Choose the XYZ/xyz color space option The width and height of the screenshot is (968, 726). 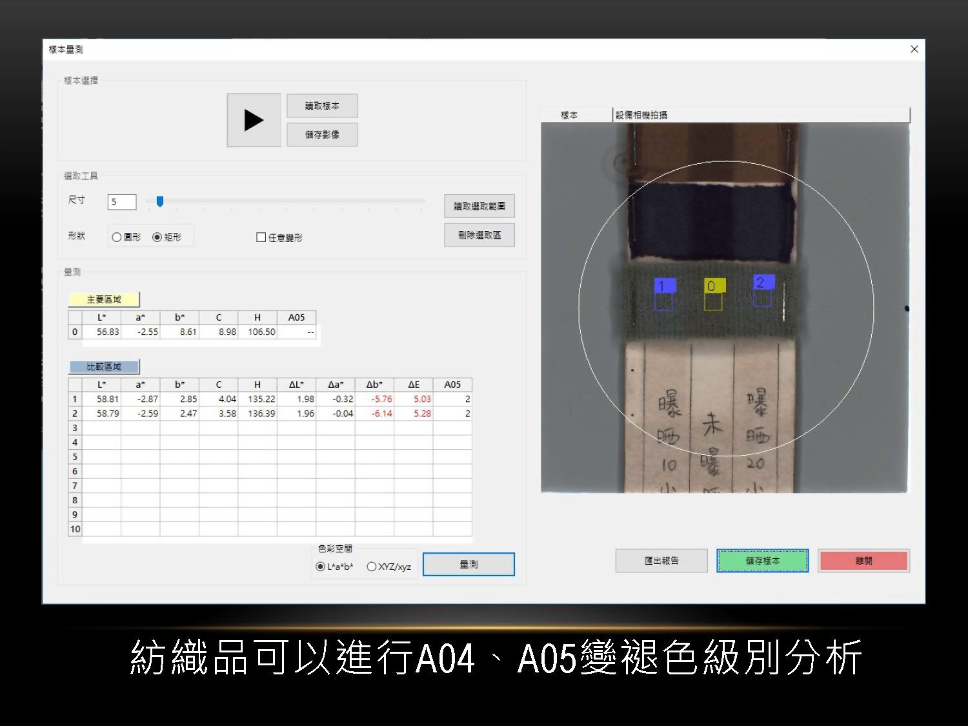pos(372,567)
